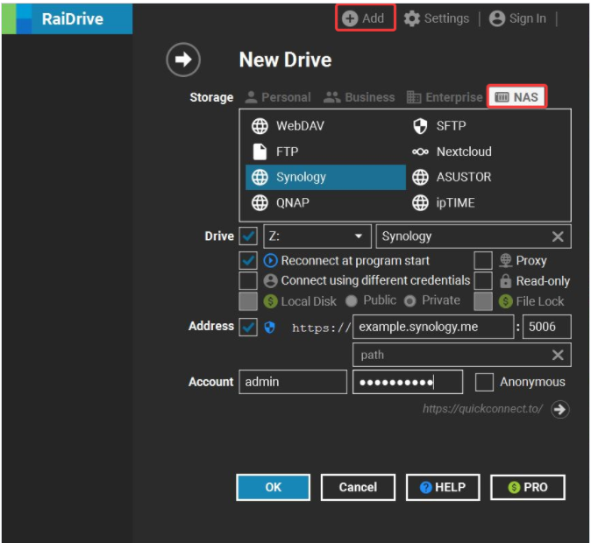Click the port field showing 5006

[x=546, y=327]
